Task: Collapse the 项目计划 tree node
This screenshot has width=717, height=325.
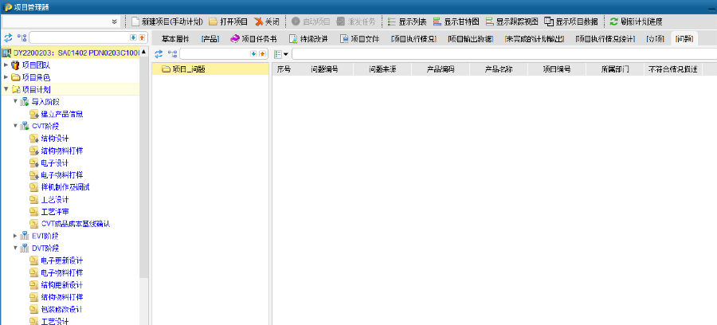Action: 6,89
